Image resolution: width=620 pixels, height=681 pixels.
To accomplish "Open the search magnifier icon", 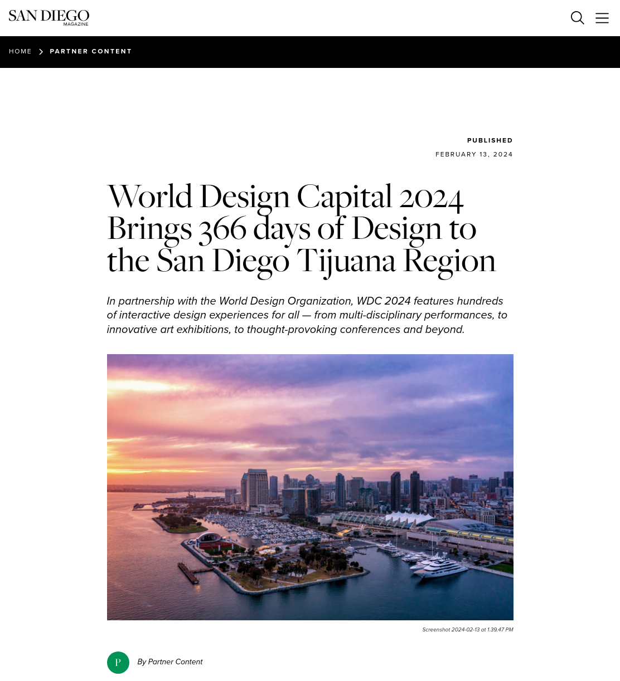I will pos(577,18).
